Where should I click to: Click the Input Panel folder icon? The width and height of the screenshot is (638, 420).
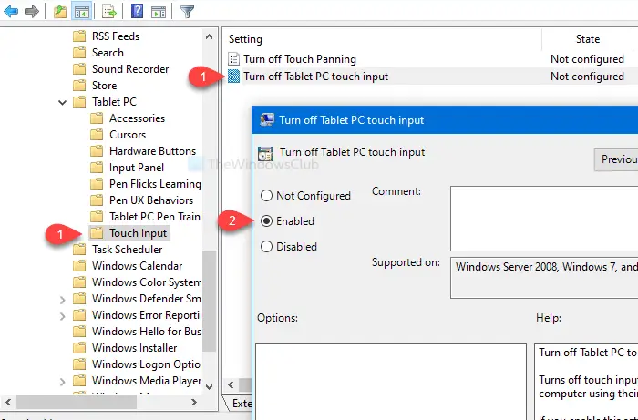click(x=97, y=167)
